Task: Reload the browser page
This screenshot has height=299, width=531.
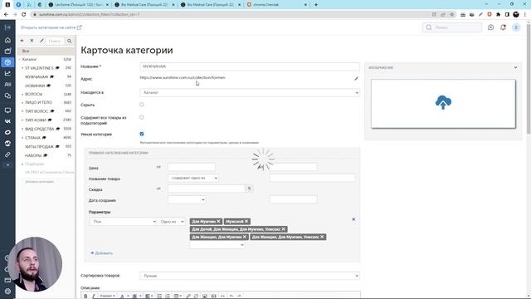Action: point(23,15)
